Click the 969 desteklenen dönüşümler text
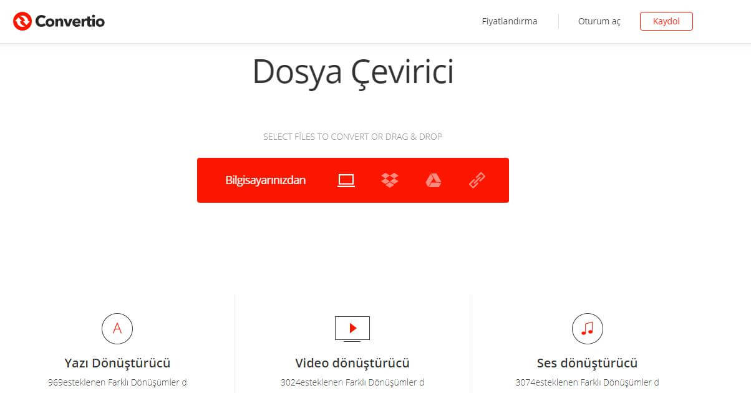The image size is (751, 393). 117,382
